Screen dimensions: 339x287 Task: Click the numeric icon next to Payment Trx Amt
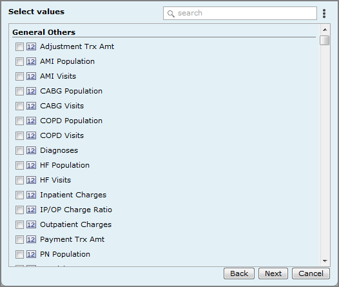(31, 240)
